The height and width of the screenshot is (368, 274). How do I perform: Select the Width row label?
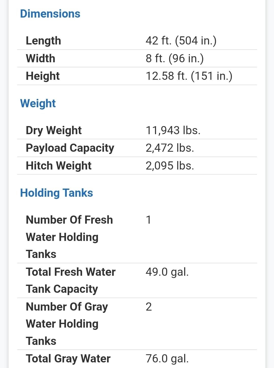click(40, 58)
